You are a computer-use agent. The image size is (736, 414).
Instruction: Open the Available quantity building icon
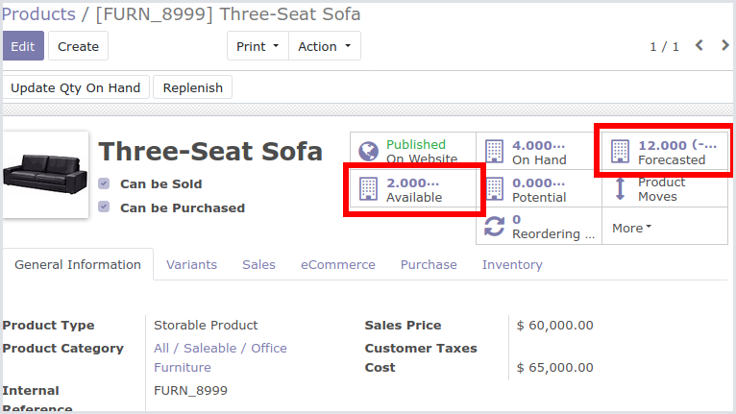pyautogui.click(x=368, y=188)
